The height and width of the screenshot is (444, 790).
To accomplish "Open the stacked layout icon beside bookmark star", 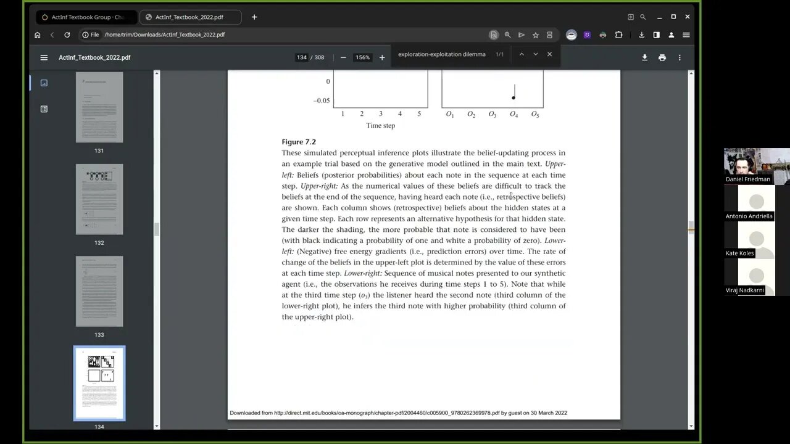I will coord(549,35).
